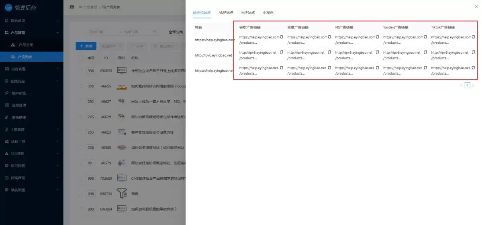Go to page 1 in pagination
The width and height of the screenshot is (482, 225).
click(x=467, y=85)
